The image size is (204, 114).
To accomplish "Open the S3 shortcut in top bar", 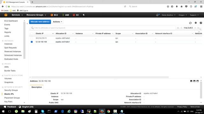I will click(x=76, y=15).
